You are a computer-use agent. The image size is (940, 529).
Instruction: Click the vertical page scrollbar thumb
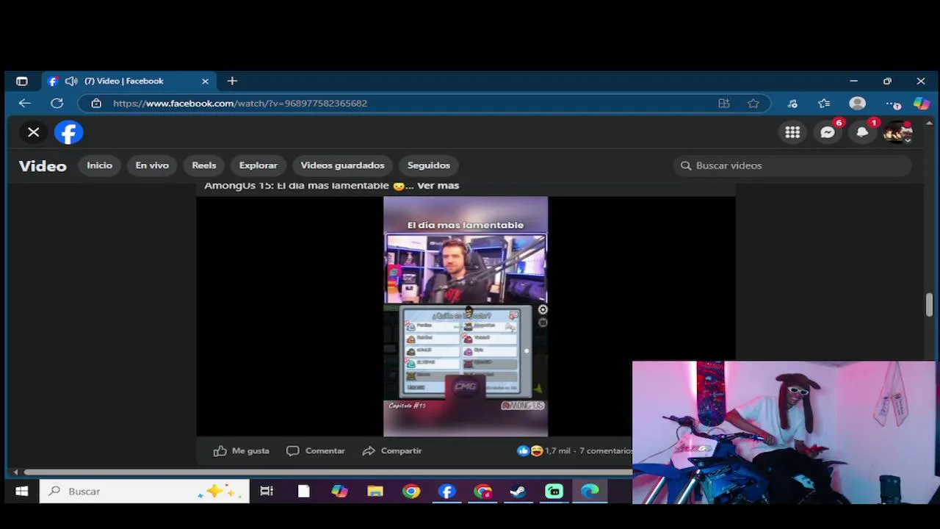(x=929, y=305)
